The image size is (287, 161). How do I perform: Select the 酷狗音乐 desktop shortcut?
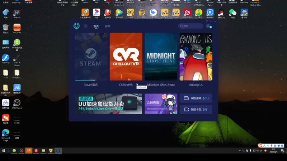210,14
